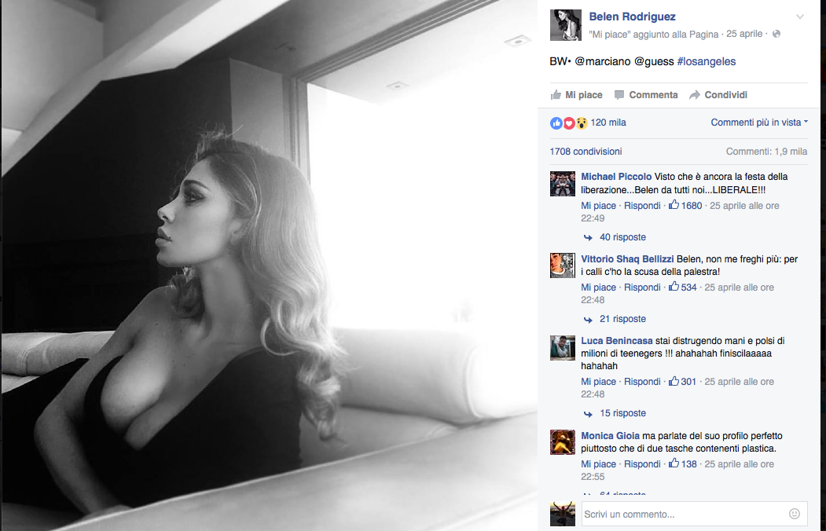
Task: Expand the 15 risposte replies thread
Action: [622, 413]
